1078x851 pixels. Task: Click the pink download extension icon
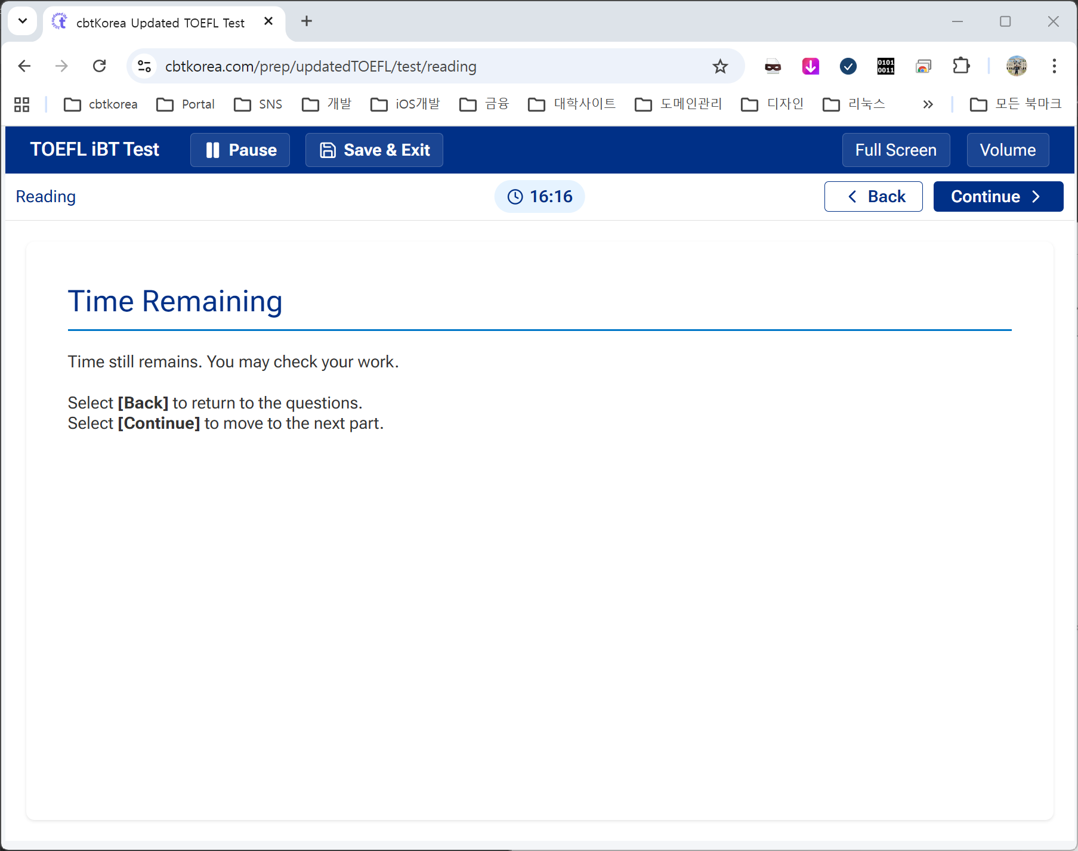(x=810, y=66)
